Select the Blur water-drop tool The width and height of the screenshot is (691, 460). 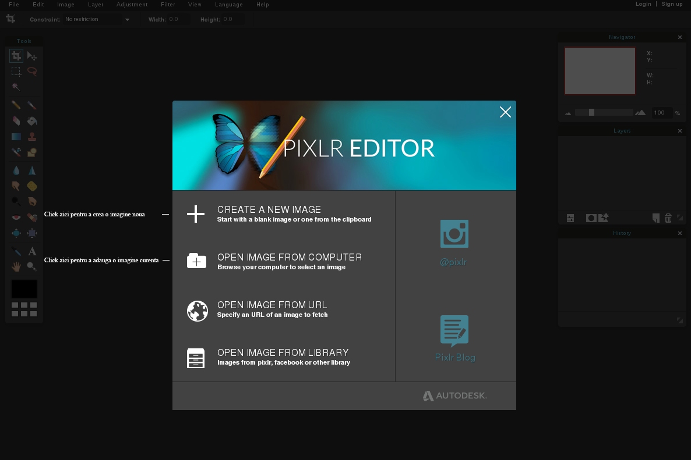click(16, 170)
